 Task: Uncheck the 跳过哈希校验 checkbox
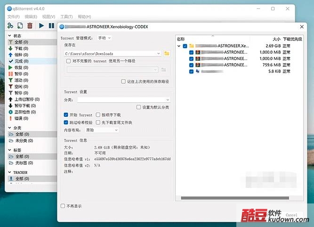(66, 122)
